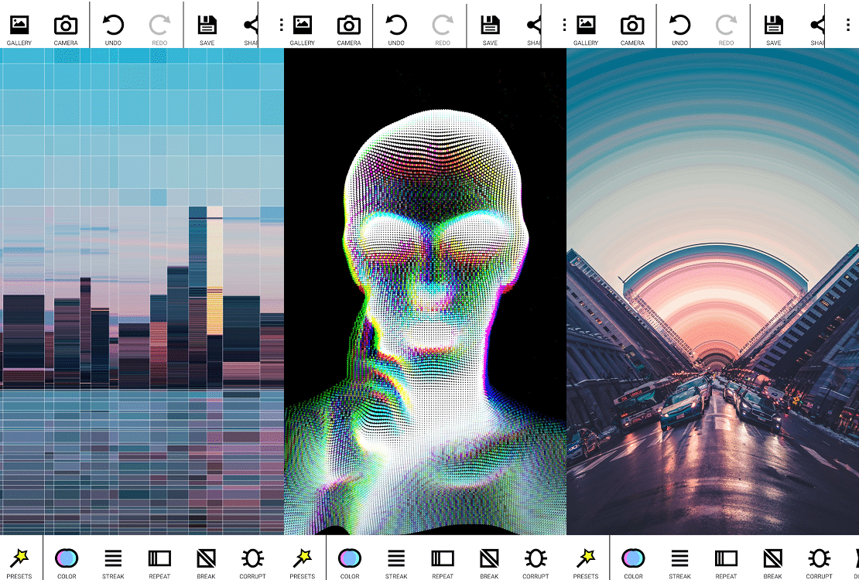Undo the last edit on the street photo
The width and height of the screenshot is (859, 580).
click(680, 30)
